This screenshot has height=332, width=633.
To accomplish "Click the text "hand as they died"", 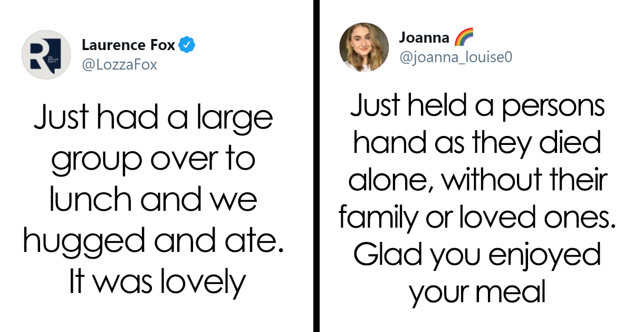I will coord(477,143).
